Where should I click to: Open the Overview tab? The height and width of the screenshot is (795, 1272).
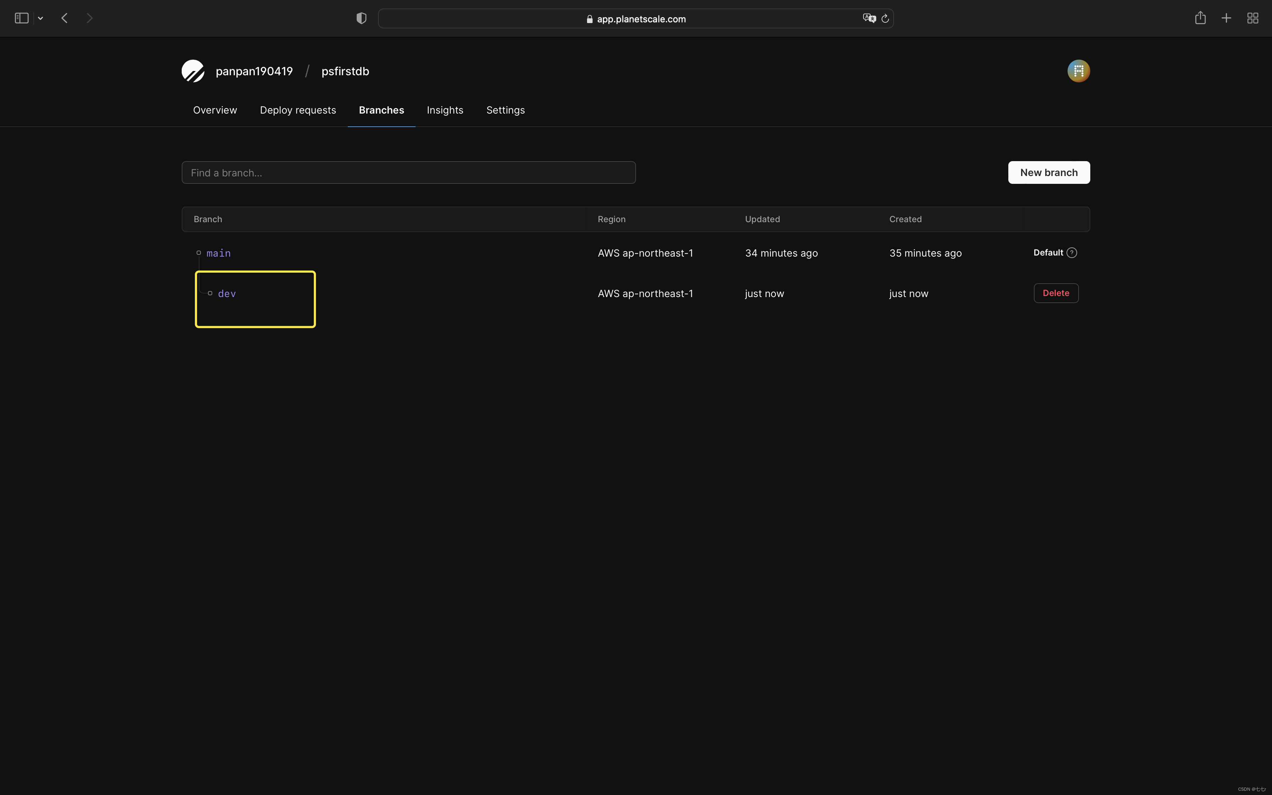click(x=215, y=110)
